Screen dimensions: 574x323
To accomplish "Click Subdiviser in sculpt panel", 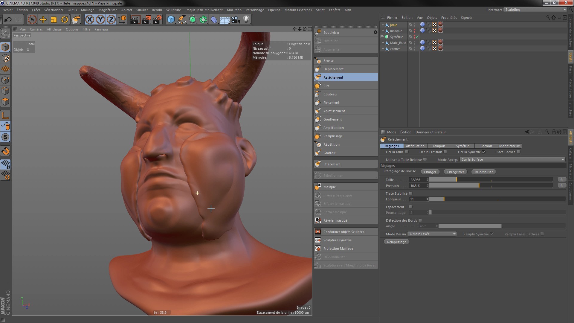I will click(343, 33).
